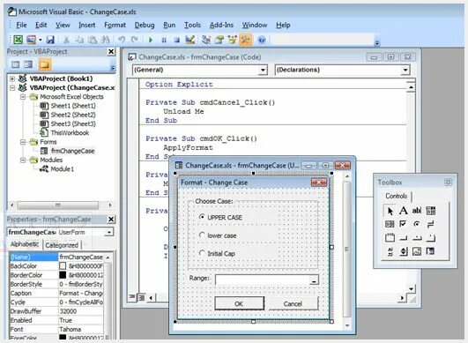Click the Cancel button on the form
Viewport: 468px width, 343px height.
click(x=293, y=303)
